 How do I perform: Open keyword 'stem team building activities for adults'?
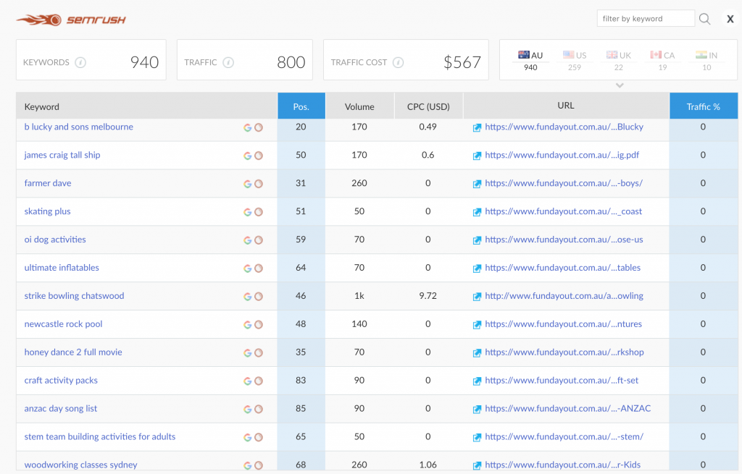click(100, 436)
